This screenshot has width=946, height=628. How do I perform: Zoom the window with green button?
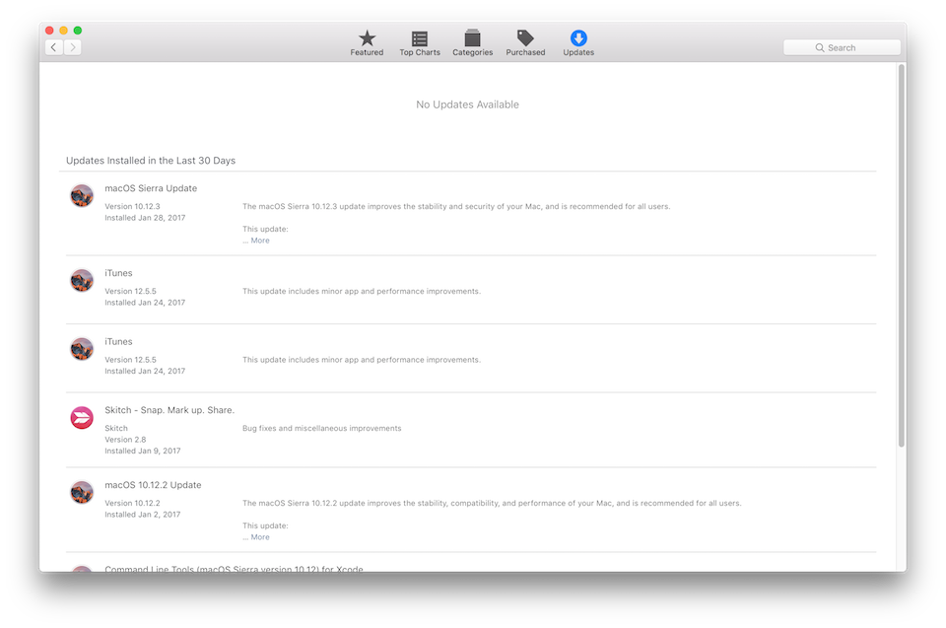pyautogui.click(x=77, y=31)
